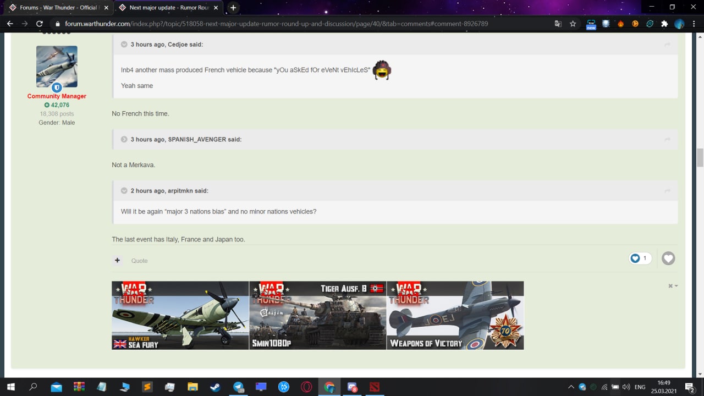Go to arpitmkn's original post arrow
This screenshot has width=704, height=396.
[x=667, y=191]
